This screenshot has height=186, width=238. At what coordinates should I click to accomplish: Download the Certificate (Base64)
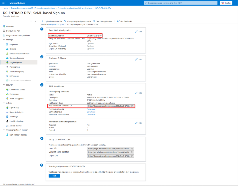pos(91,109)
